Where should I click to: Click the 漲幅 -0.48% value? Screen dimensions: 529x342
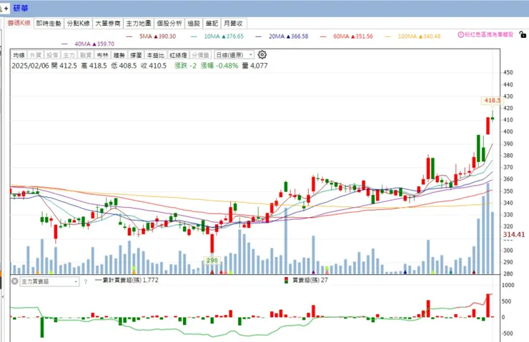pyautogui.click(x=219, y=66)
